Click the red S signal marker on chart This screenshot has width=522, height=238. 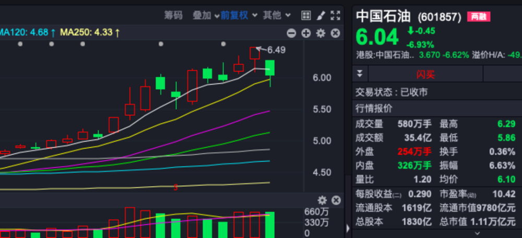pos(175,188)
